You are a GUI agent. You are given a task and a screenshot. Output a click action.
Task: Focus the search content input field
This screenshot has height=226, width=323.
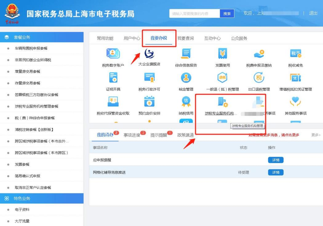[195, 14]
